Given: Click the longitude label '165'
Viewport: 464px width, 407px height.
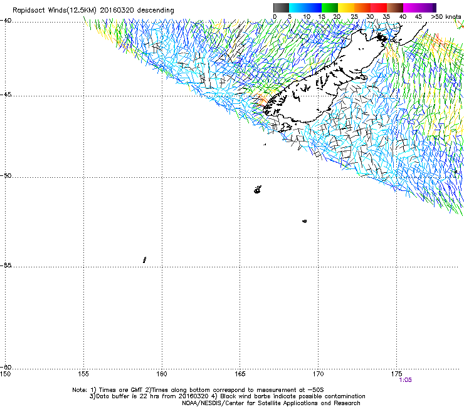Looking at the screenshot, I should [240, 374].
